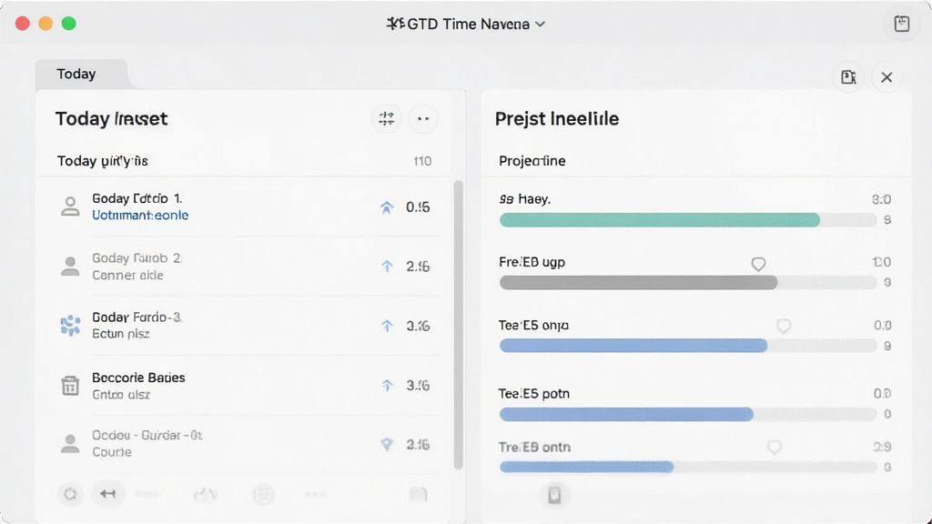Select the Today tab
The height and width of the screenshot is (524, 932).
coord(76,74)
